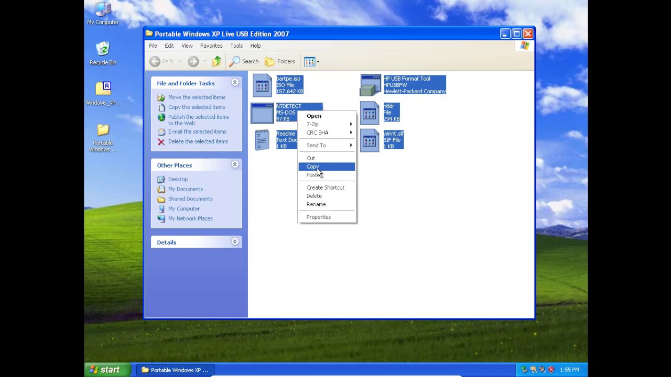
Task: Expand the Send To submenu
Action: point(327,145)
